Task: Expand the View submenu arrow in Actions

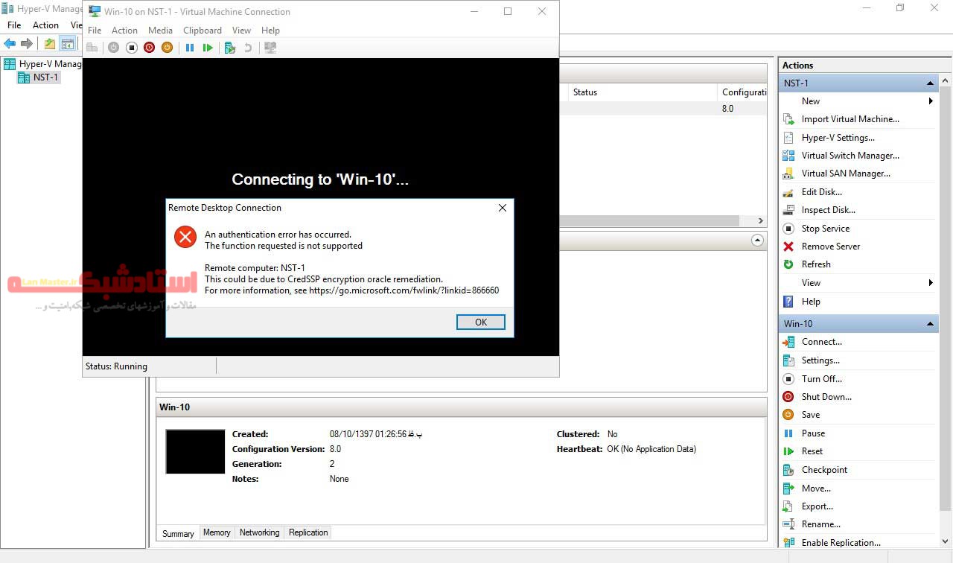Action: point(931,283)
